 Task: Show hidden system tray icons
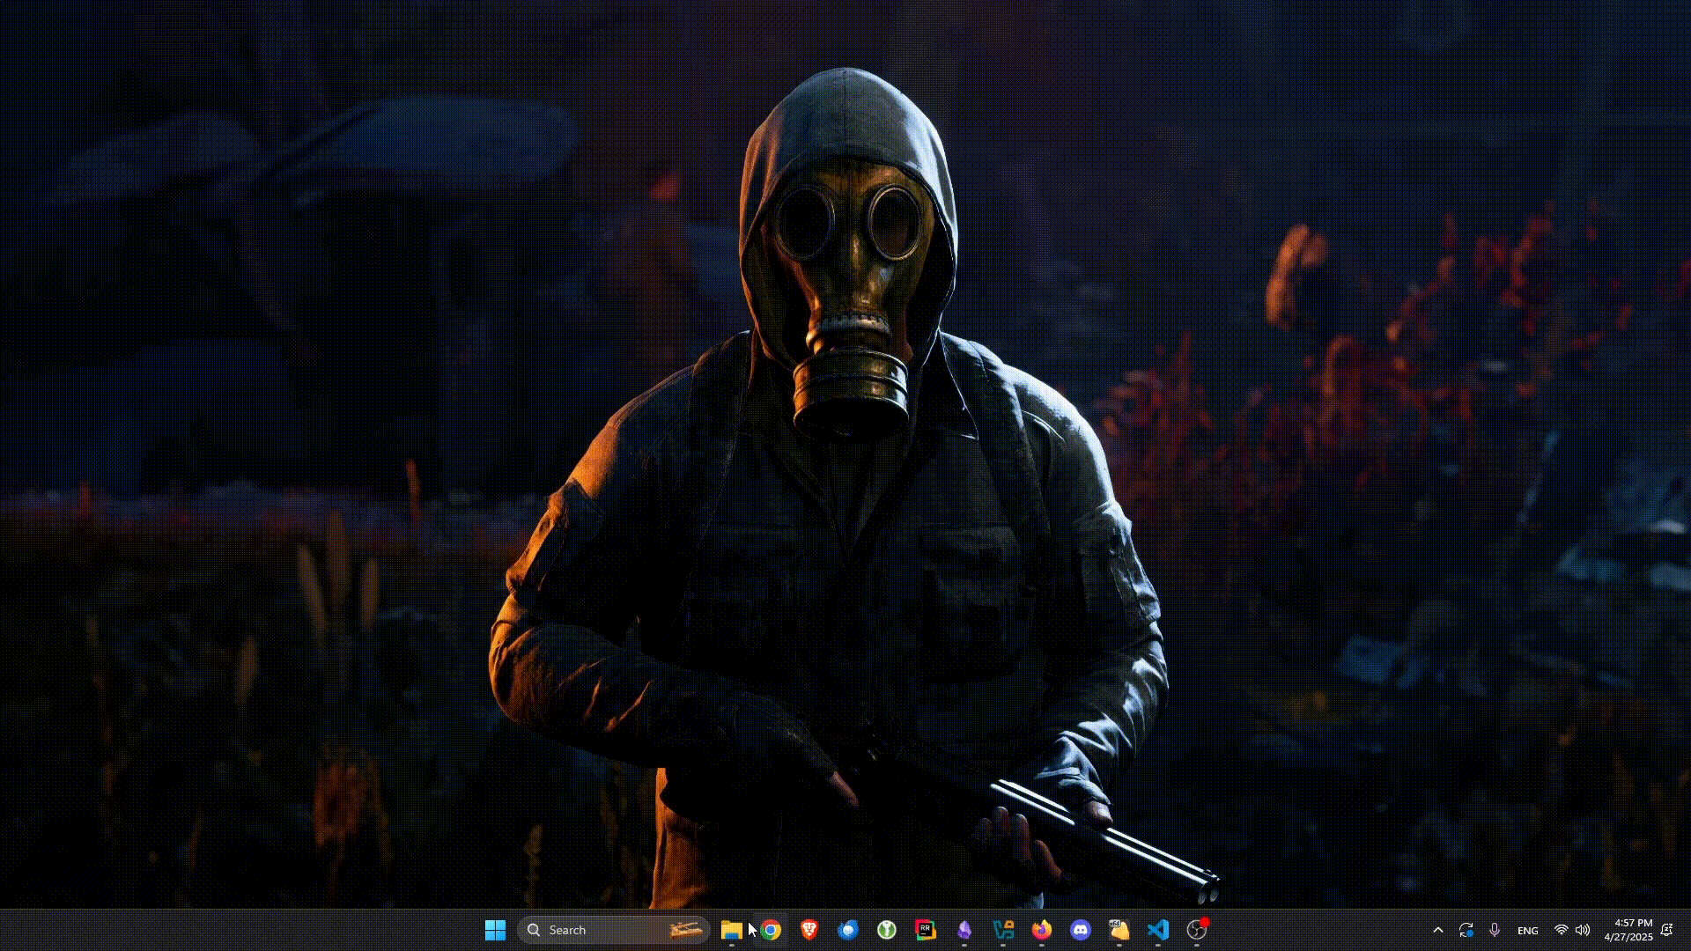point(1438,930)
